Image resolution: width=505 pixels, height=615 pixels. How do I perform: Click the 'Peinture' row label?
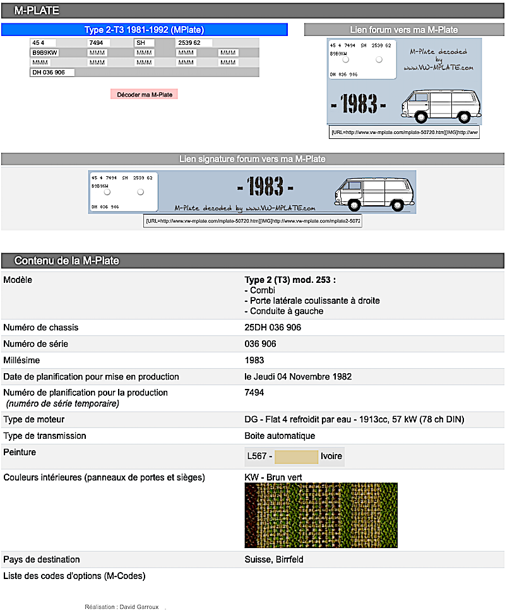(x=20, y=452)
